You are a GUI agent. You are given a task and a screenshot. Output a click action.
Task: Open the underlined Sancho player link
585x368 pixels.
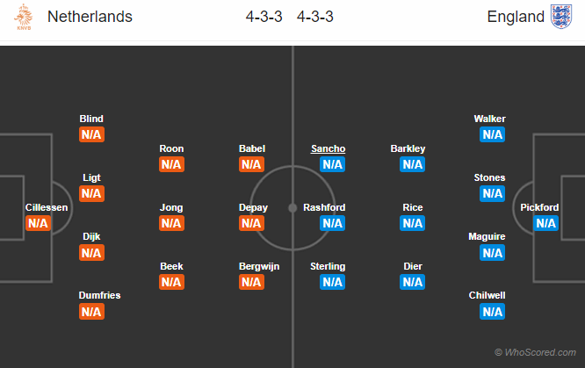(329, 148)
